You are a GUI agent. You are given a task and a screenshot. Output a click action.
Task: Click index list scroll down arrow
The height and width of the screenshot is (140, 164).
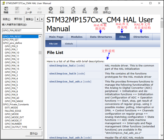[40, 127]
